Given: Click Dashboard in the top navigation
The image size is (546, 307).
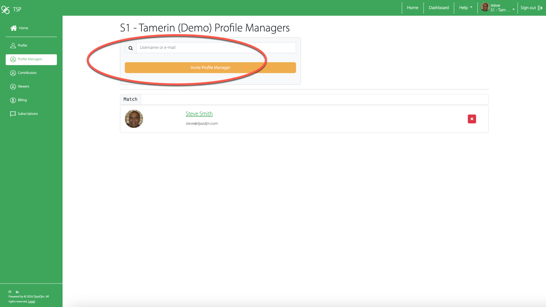Looking at the screenshot, I should (x=439, y=8).
